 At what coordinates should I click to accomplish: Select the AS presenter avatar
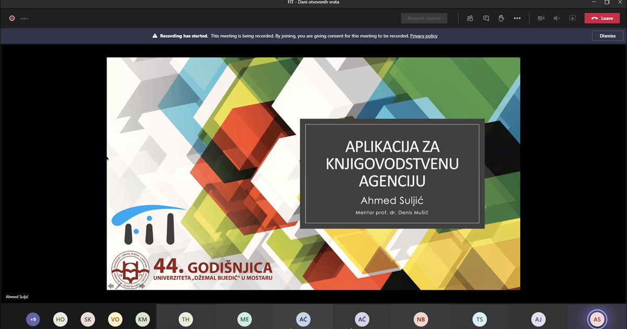click(597, 319)
